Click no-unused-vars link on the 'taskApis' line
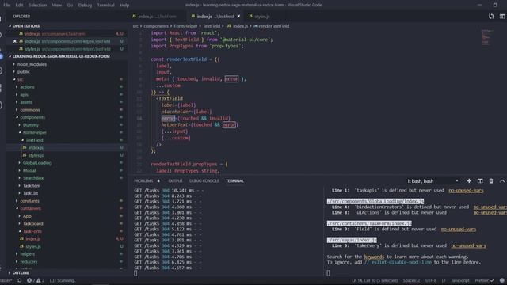 pos(466,190)
